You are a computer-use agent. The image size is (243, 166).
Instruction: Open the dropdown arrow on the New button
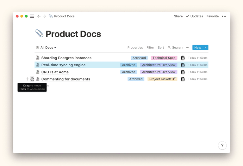pyautogui.click(x=206, y=48)
